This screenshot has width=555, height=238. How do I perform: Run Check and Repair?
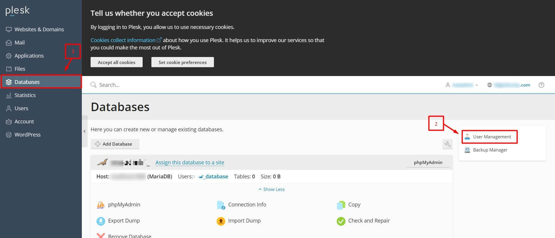[369, 220]
